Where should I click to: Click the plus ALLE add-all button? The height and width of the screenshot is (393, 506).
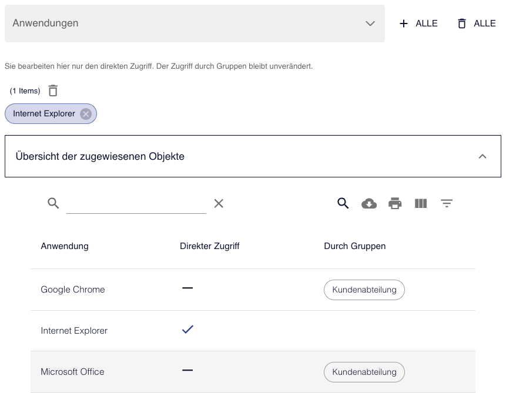pyautogui.click(x=418, y=23)
